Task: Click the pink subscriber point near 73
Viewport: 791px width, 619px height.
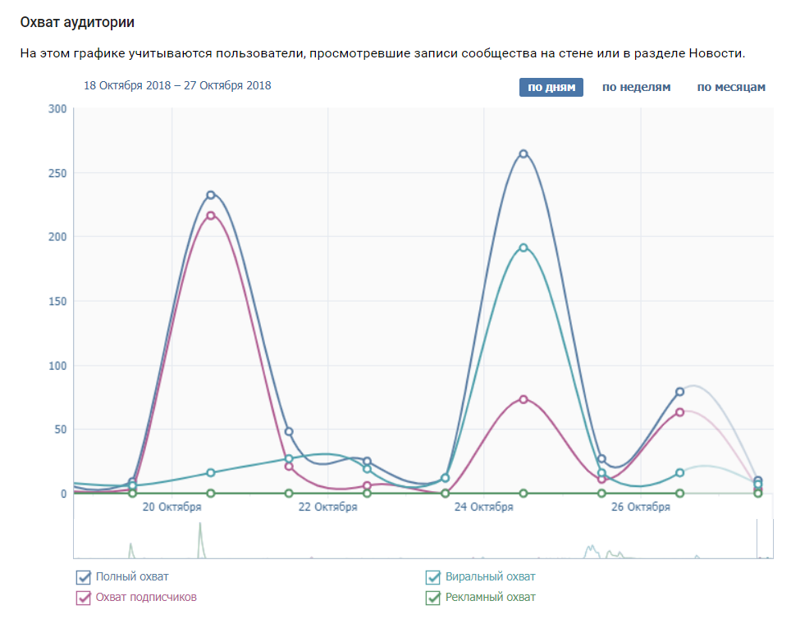Action: pyautogui.click(x=524, y=399)
